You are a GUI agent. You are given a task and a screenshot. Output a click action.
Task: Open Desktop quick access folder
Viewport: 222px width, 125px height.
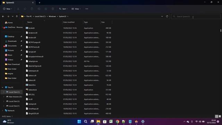[9, 36]
